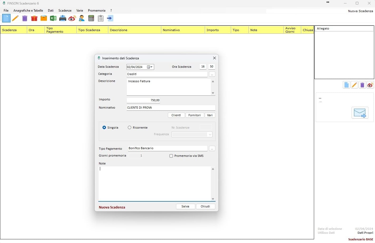Click the Categoria field showing Crediti

(x=167, y=74)
